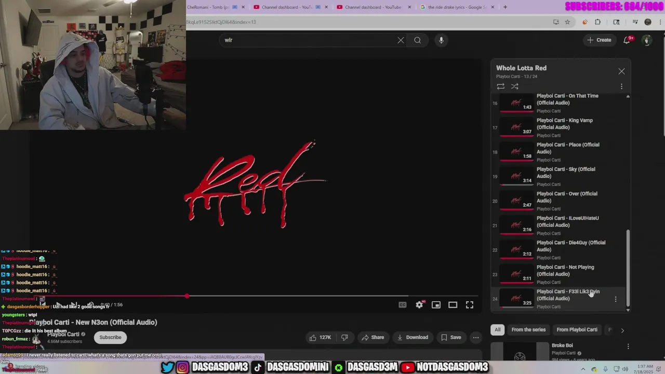
Task: Open video player settings gear
Action: pyautogui.click(x=419, y=305)
